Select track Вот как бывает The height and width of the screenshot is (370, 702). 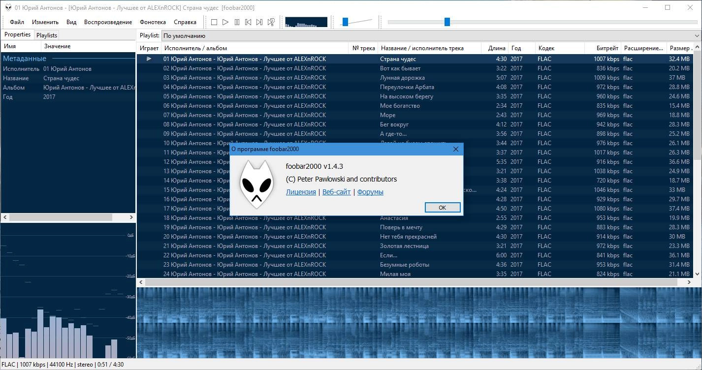[415, 68]
